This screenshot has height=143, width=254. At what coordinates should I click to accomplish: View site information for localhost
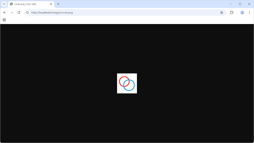[x=27, y=13]
